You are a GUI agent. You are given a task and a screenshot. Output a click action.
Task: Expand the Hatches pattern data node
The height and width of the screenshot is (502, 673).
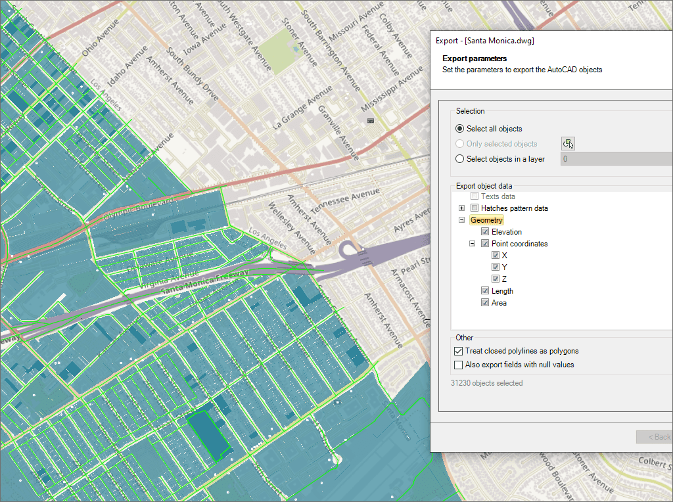coord(461,208)
